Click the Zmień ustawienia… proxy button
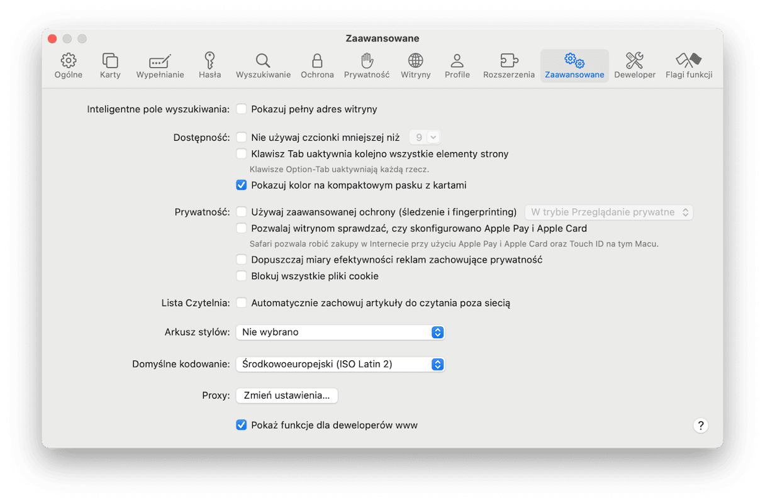This screenshot has width=765, height=503. 287,395
